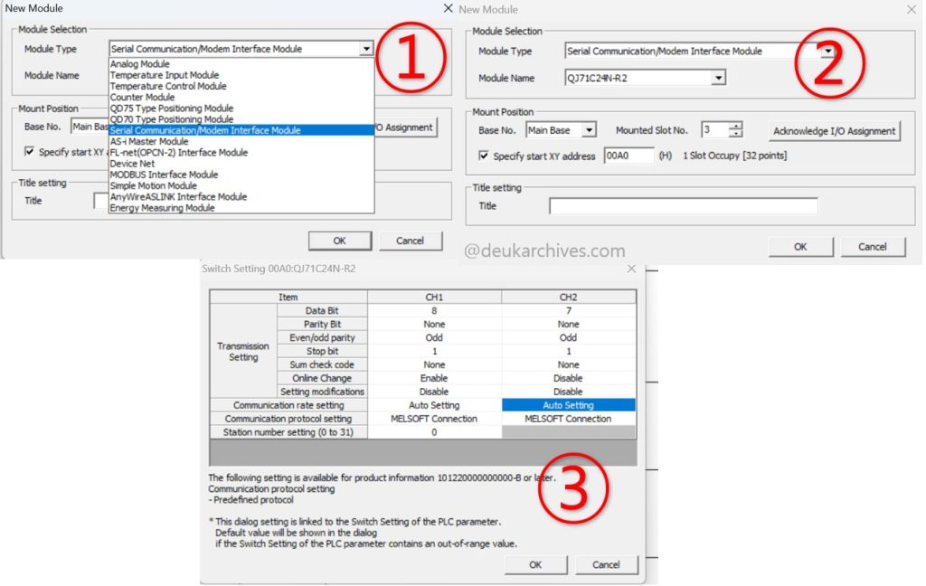
Task: Click OK in second New Module dialog
Action: pyautogui.click(x=800, y=247)
